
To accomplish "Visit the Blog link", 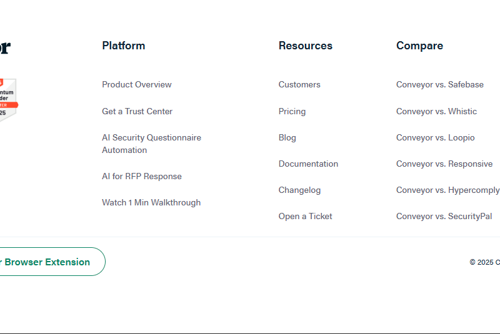I will point(287,137).
